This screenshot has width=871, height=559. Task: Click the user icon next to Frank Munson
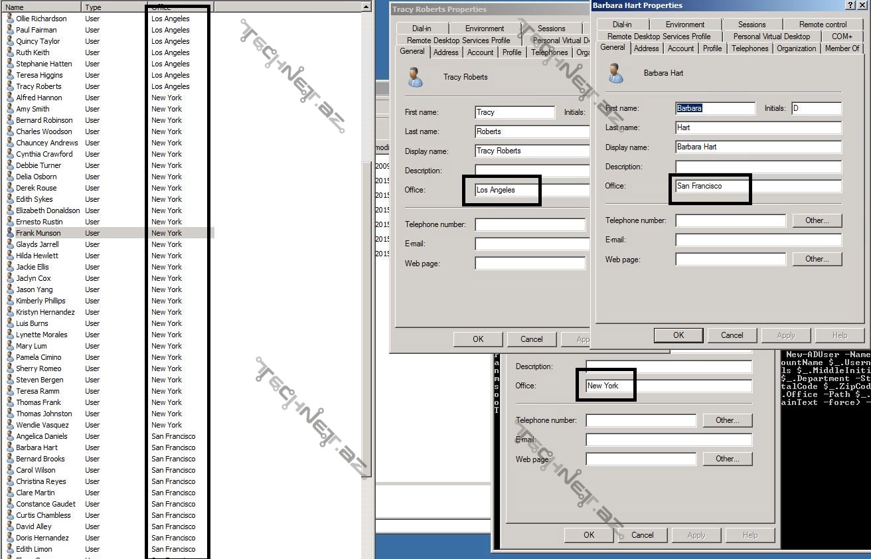pyautogui.click(x=10, y=233)
